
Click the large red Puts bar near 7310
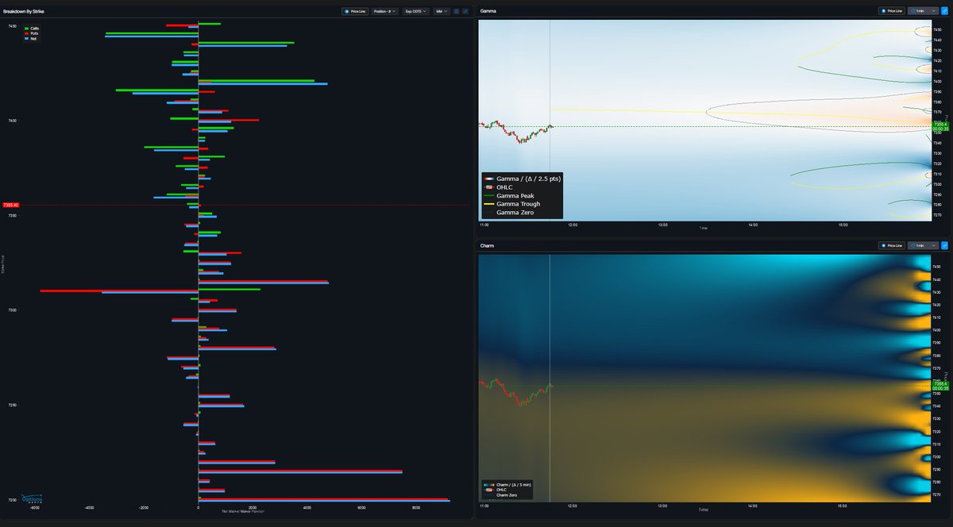click(119, 290)
